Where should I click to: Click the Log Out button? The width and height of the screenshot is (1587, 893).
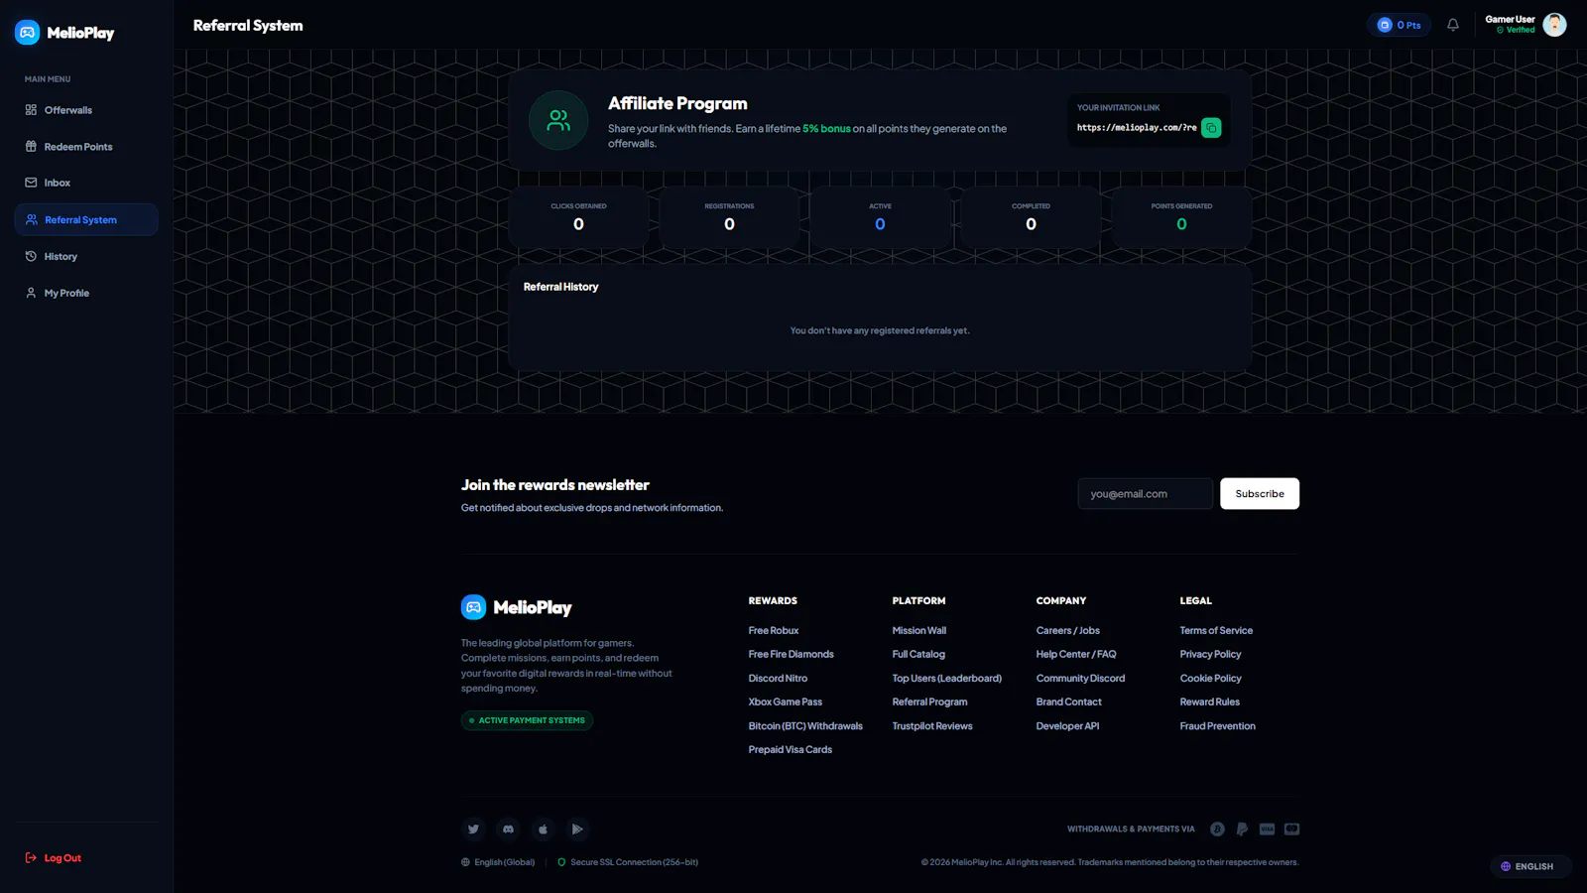[x=54, y=858]
